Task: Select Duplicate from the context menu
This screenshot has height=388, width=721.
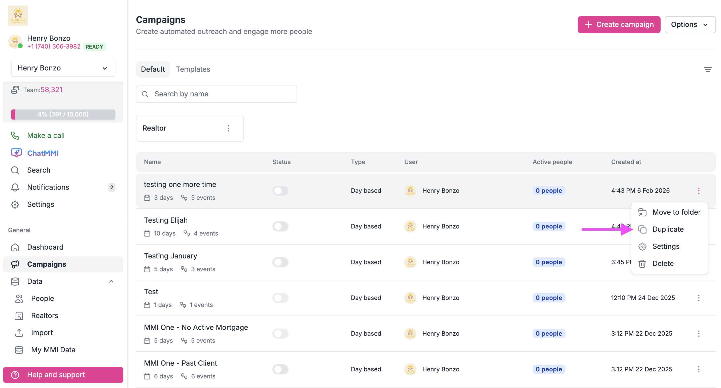Action: [669, 229]
